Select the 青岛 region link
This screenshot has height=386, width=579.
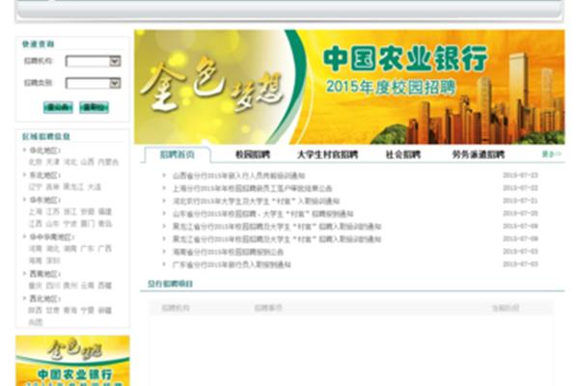click(105, 224)
